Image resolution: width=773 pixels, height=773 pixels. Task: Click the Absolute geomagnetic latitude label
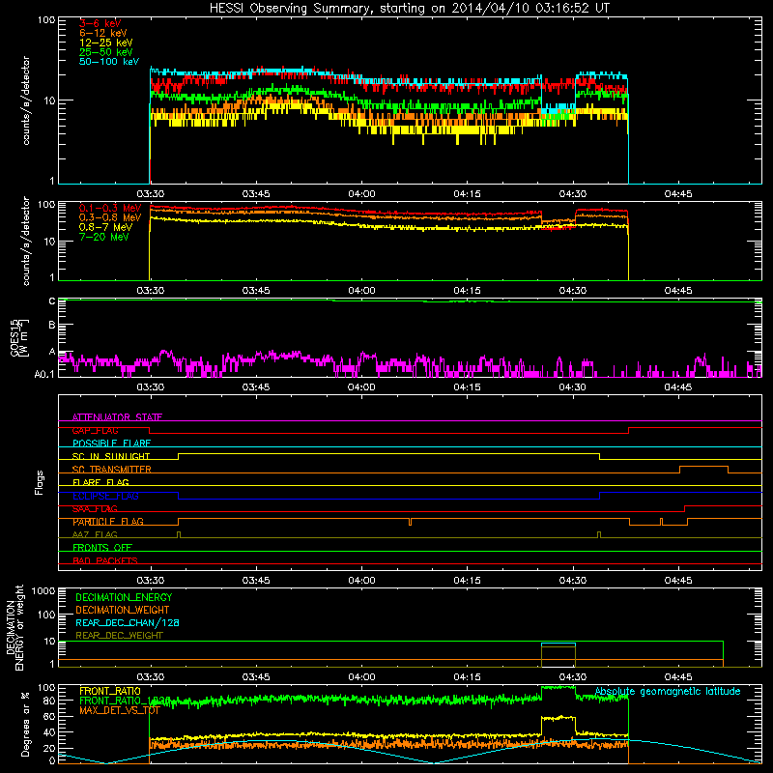(x=668, y=692)
